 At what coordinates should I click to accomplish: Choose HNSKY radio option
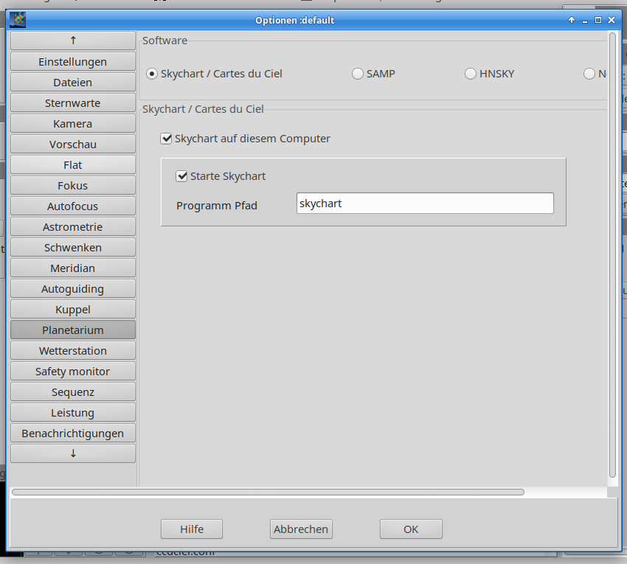pyautogui.click(x=490, y=74)
